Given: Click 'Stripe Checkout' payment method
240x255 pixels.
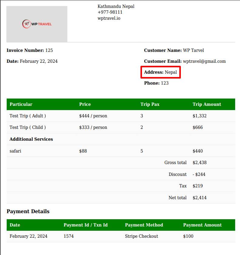Looking at the screenshot, I should [141, 236].
